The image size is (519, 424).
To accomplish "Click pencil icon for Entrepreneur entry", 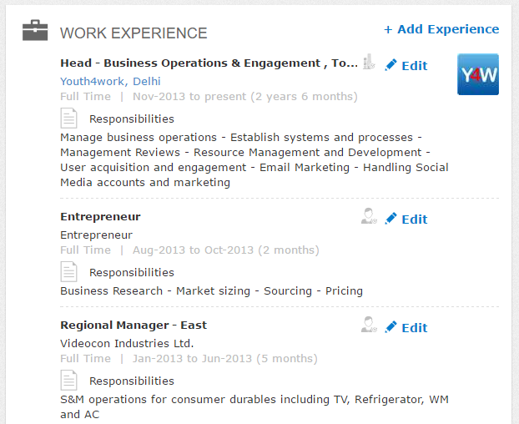I will point(391,219).
